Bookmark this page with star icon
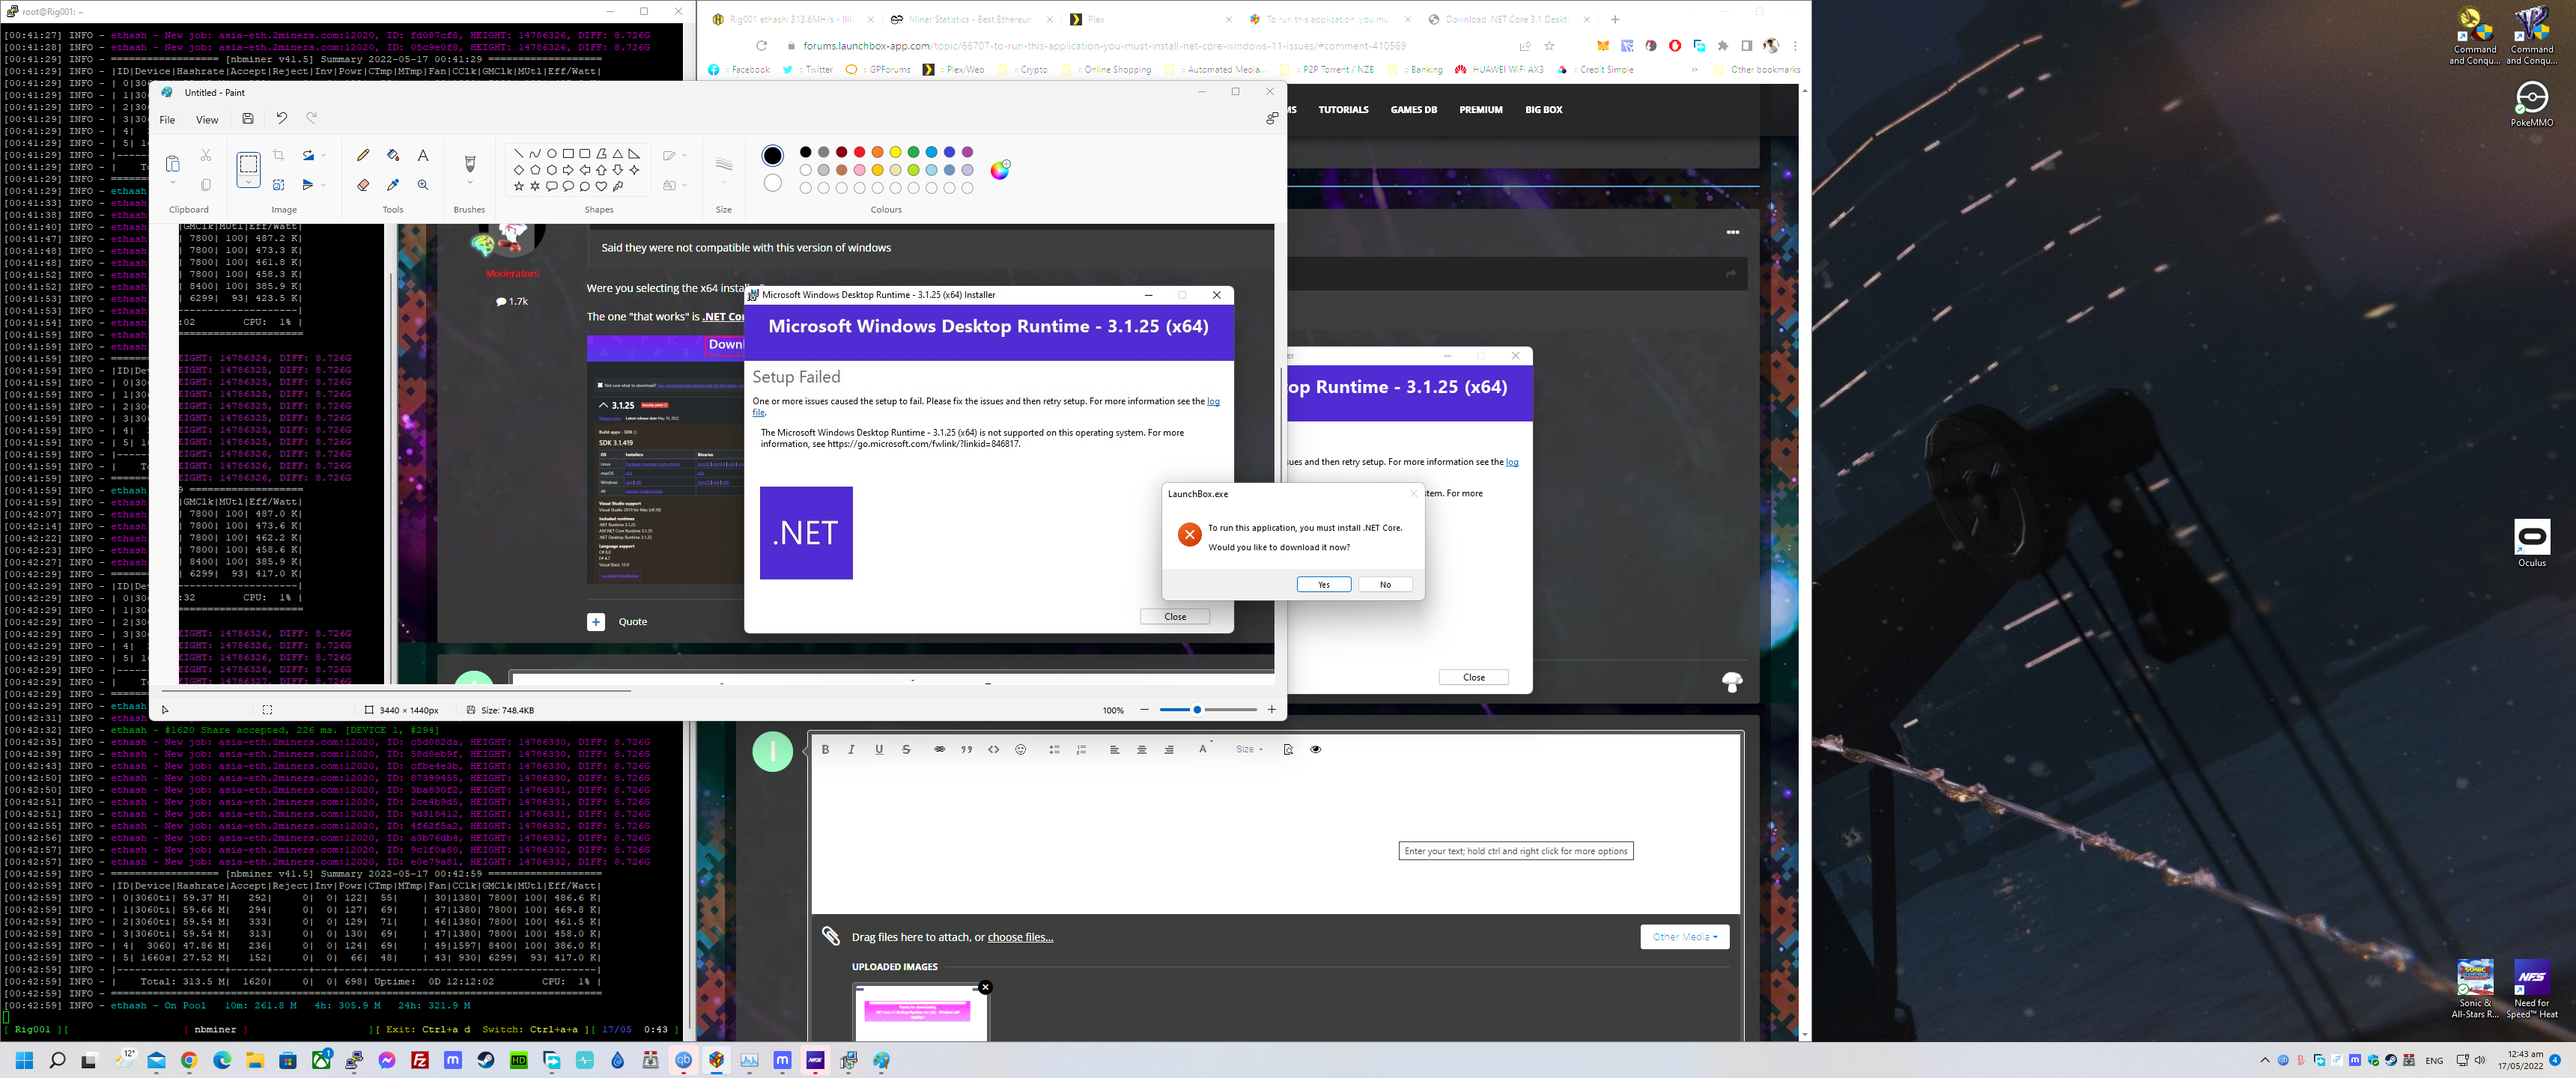The image size is (2576, 1078). 1549,46
